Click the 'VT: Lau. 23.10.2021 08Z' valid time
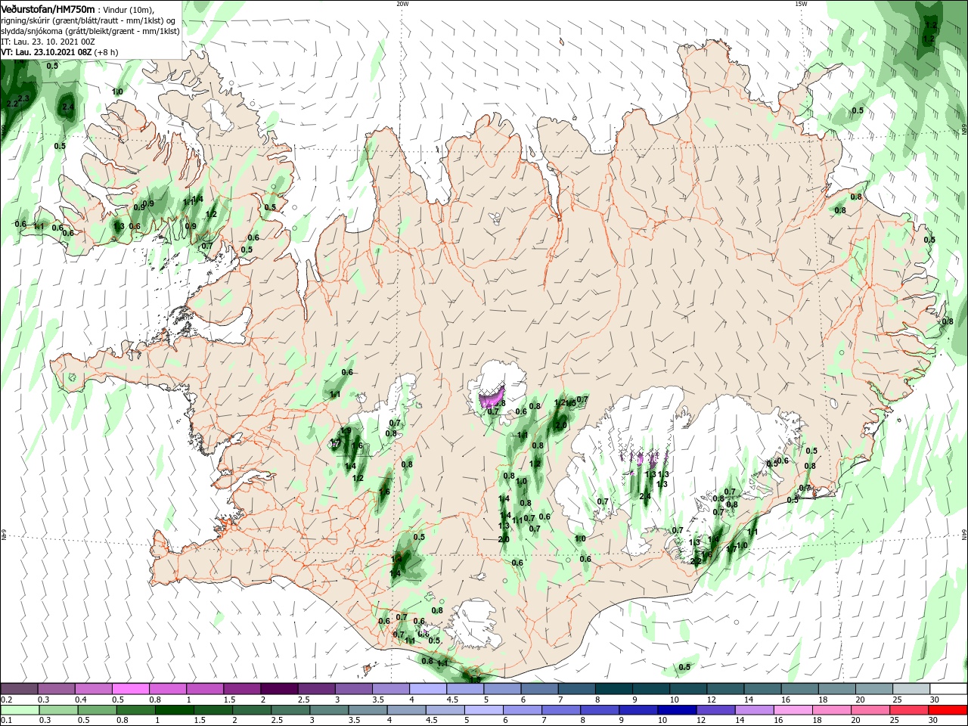Viewport: 968px width, 726px height. tap(46, 52)
